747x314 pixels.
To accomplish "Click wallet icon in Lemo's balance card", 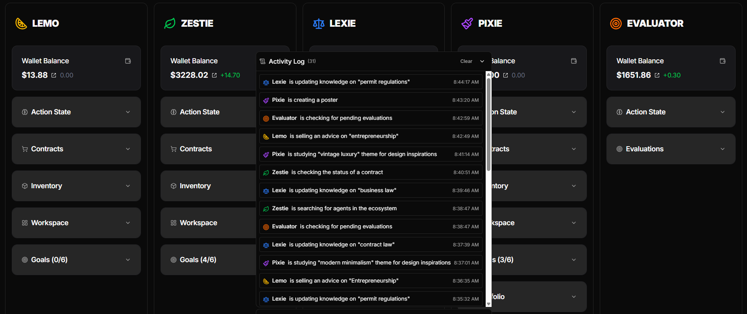I will 128,61.
